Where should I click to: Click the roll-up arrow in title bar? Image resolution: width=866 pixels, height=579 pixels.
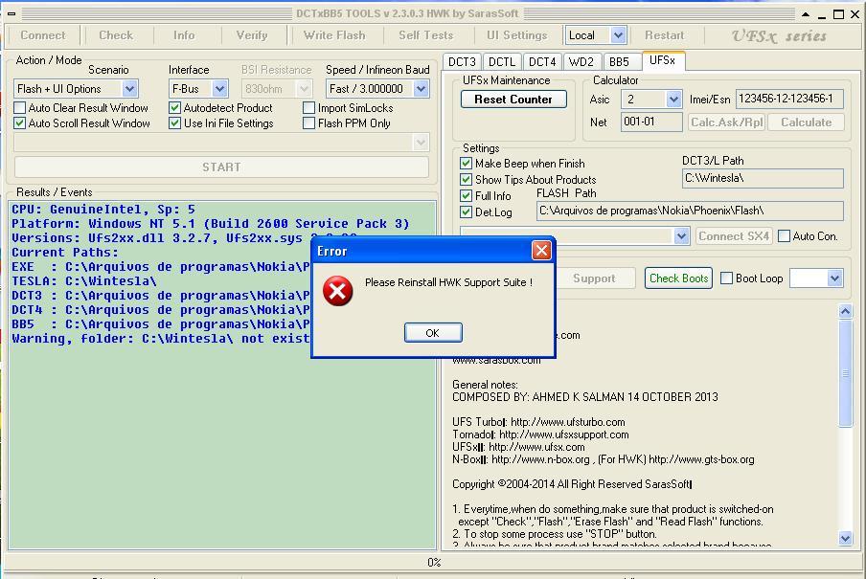pos(806,14)
